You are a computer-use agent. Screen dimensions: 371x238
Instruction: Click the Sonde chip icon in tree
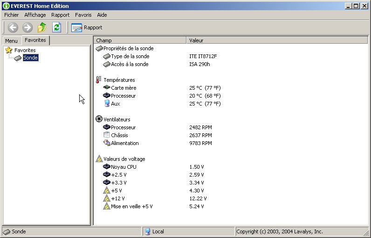click(18, 58)
